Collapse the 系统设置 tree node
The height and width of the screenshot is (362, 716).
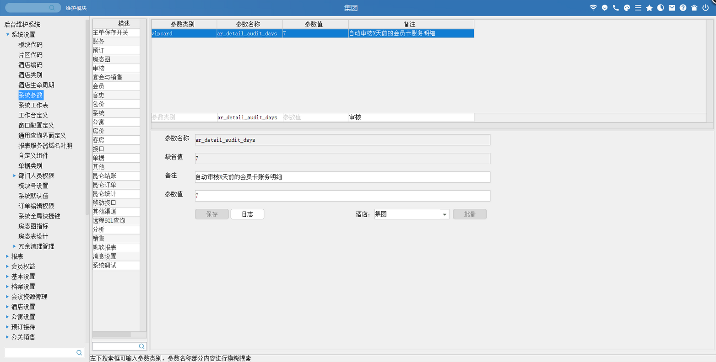[x=8, y=35]
